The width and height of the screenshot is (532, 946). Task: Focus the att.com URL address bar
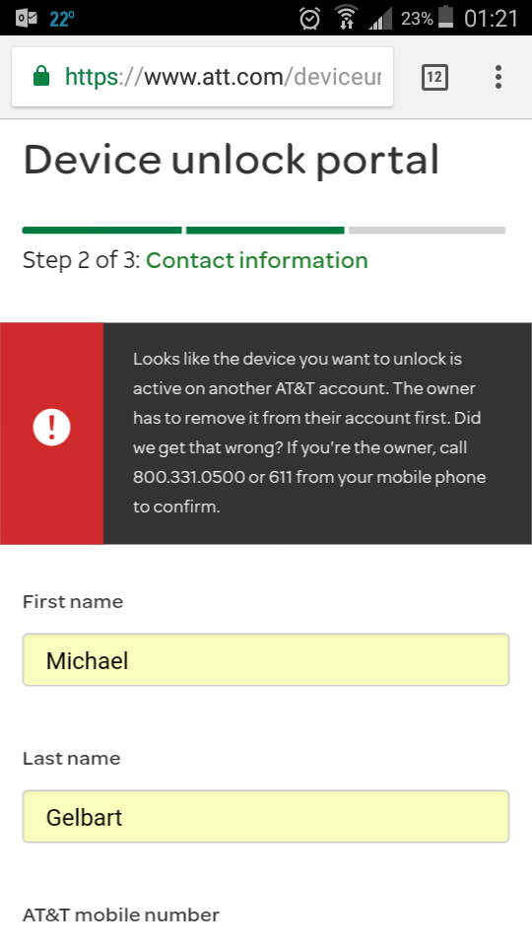tap(203, 77)
